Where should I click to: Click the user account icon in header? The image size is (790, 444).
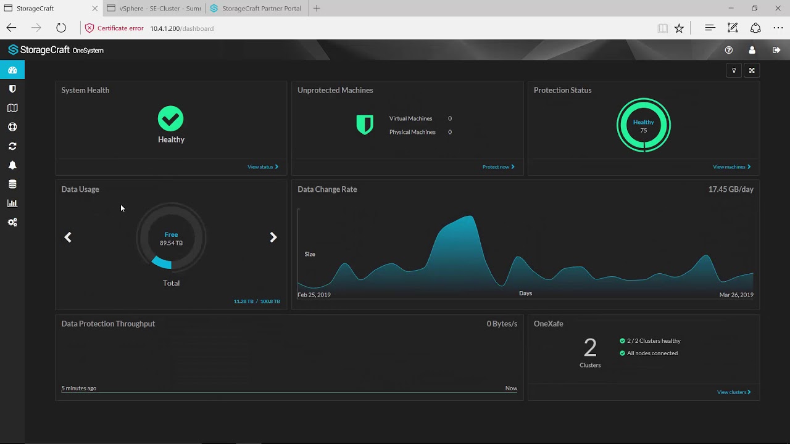pyautogui.click(x=752, y=50)
